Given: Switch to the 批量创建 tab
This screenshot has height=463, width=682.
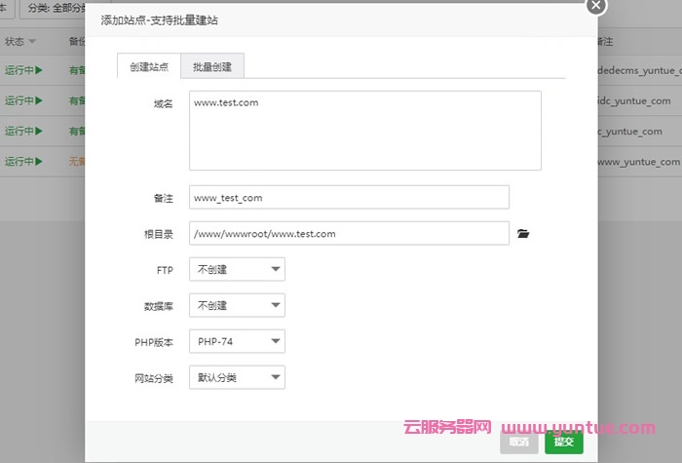Looking at the screenshot, I should pyautogui.click(x=212, y=66).
